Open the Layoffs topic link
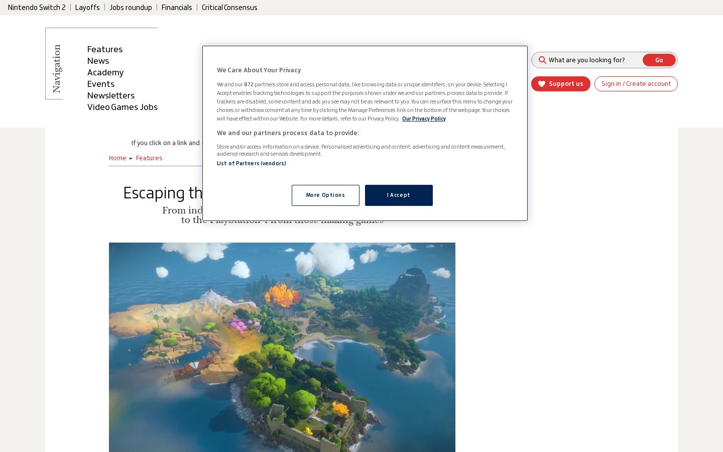Screen dimensions: 723x452 point(87,8)
